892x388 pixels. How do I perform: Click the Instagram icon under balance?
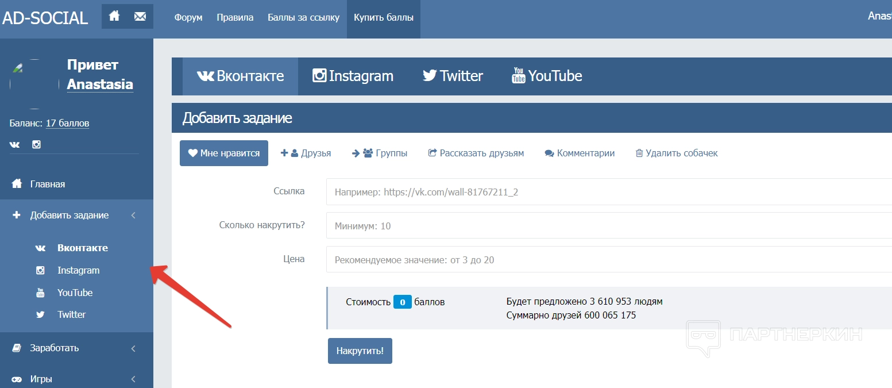(36, 144)
